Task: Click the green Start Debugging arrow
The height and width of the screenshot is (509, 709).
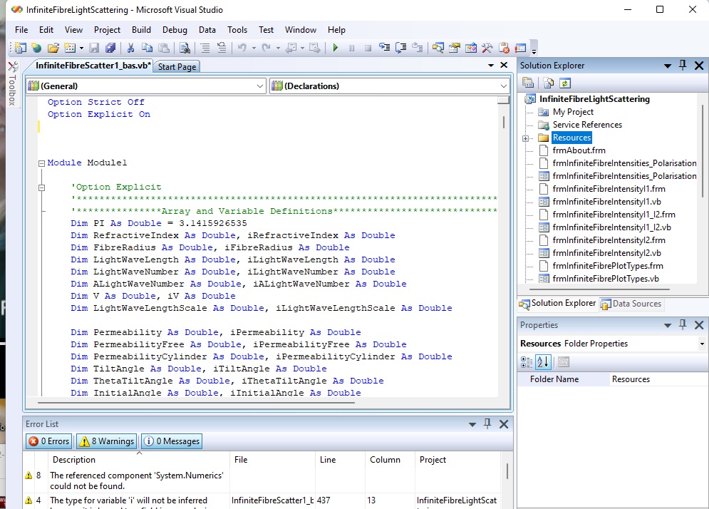Action: coord(336,48)
